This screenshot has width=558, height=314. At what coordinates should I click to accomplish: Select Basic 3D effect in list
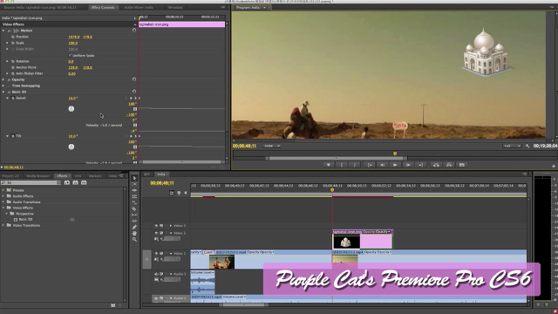(25, 219)
